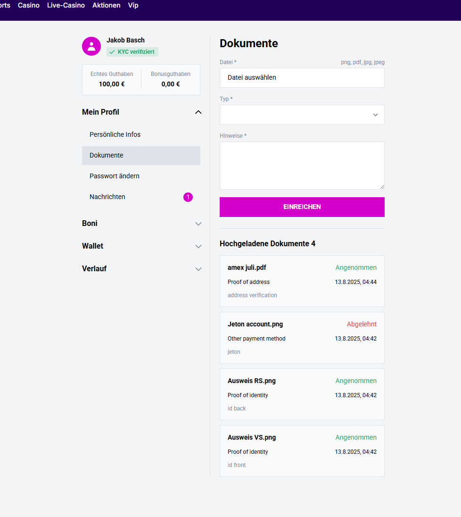Expand the Boni section
The height and width of the screenshot is (517, 461).
[198, 224]
